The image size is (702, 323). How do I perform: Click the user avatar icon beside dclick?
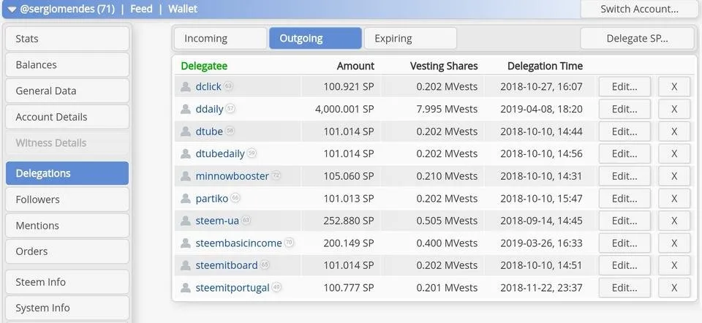point(186,86)
